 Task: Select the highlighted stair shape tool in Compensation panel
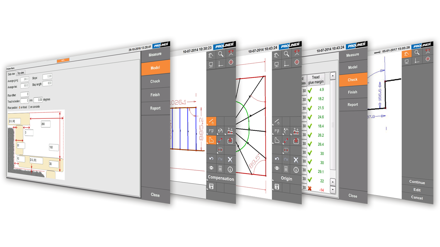[211, 140]
